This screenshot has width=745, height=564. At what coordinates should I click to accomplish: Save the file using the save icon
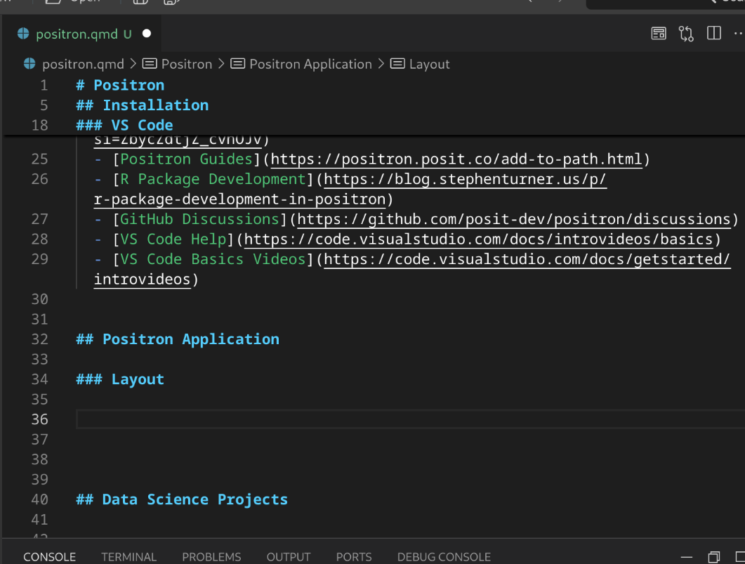point(139,3)
